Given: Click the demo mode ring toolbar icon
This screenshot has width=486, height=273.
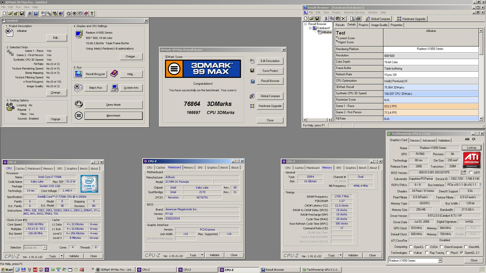Looking at the screenshot, I should pos(69,13).
